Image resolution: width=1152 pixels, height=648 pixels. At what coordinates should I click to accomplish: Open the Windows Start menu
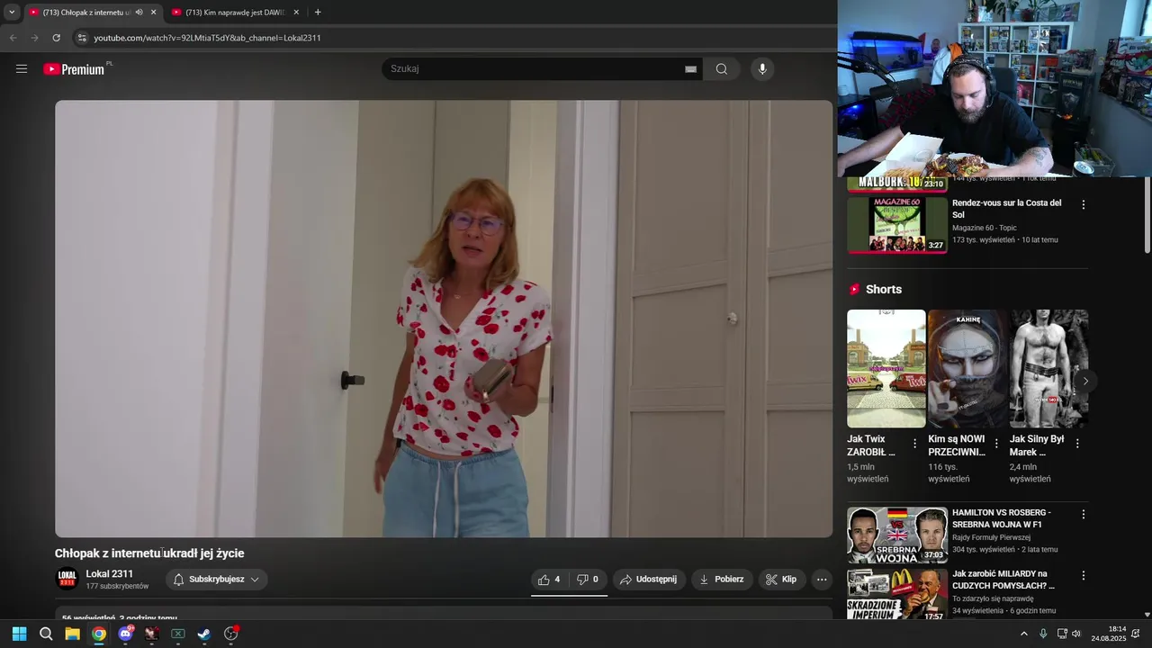click(19, 634)
